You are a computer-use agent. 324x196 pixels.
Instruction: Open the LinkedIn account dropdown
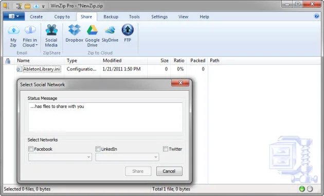tap(127, 157)
